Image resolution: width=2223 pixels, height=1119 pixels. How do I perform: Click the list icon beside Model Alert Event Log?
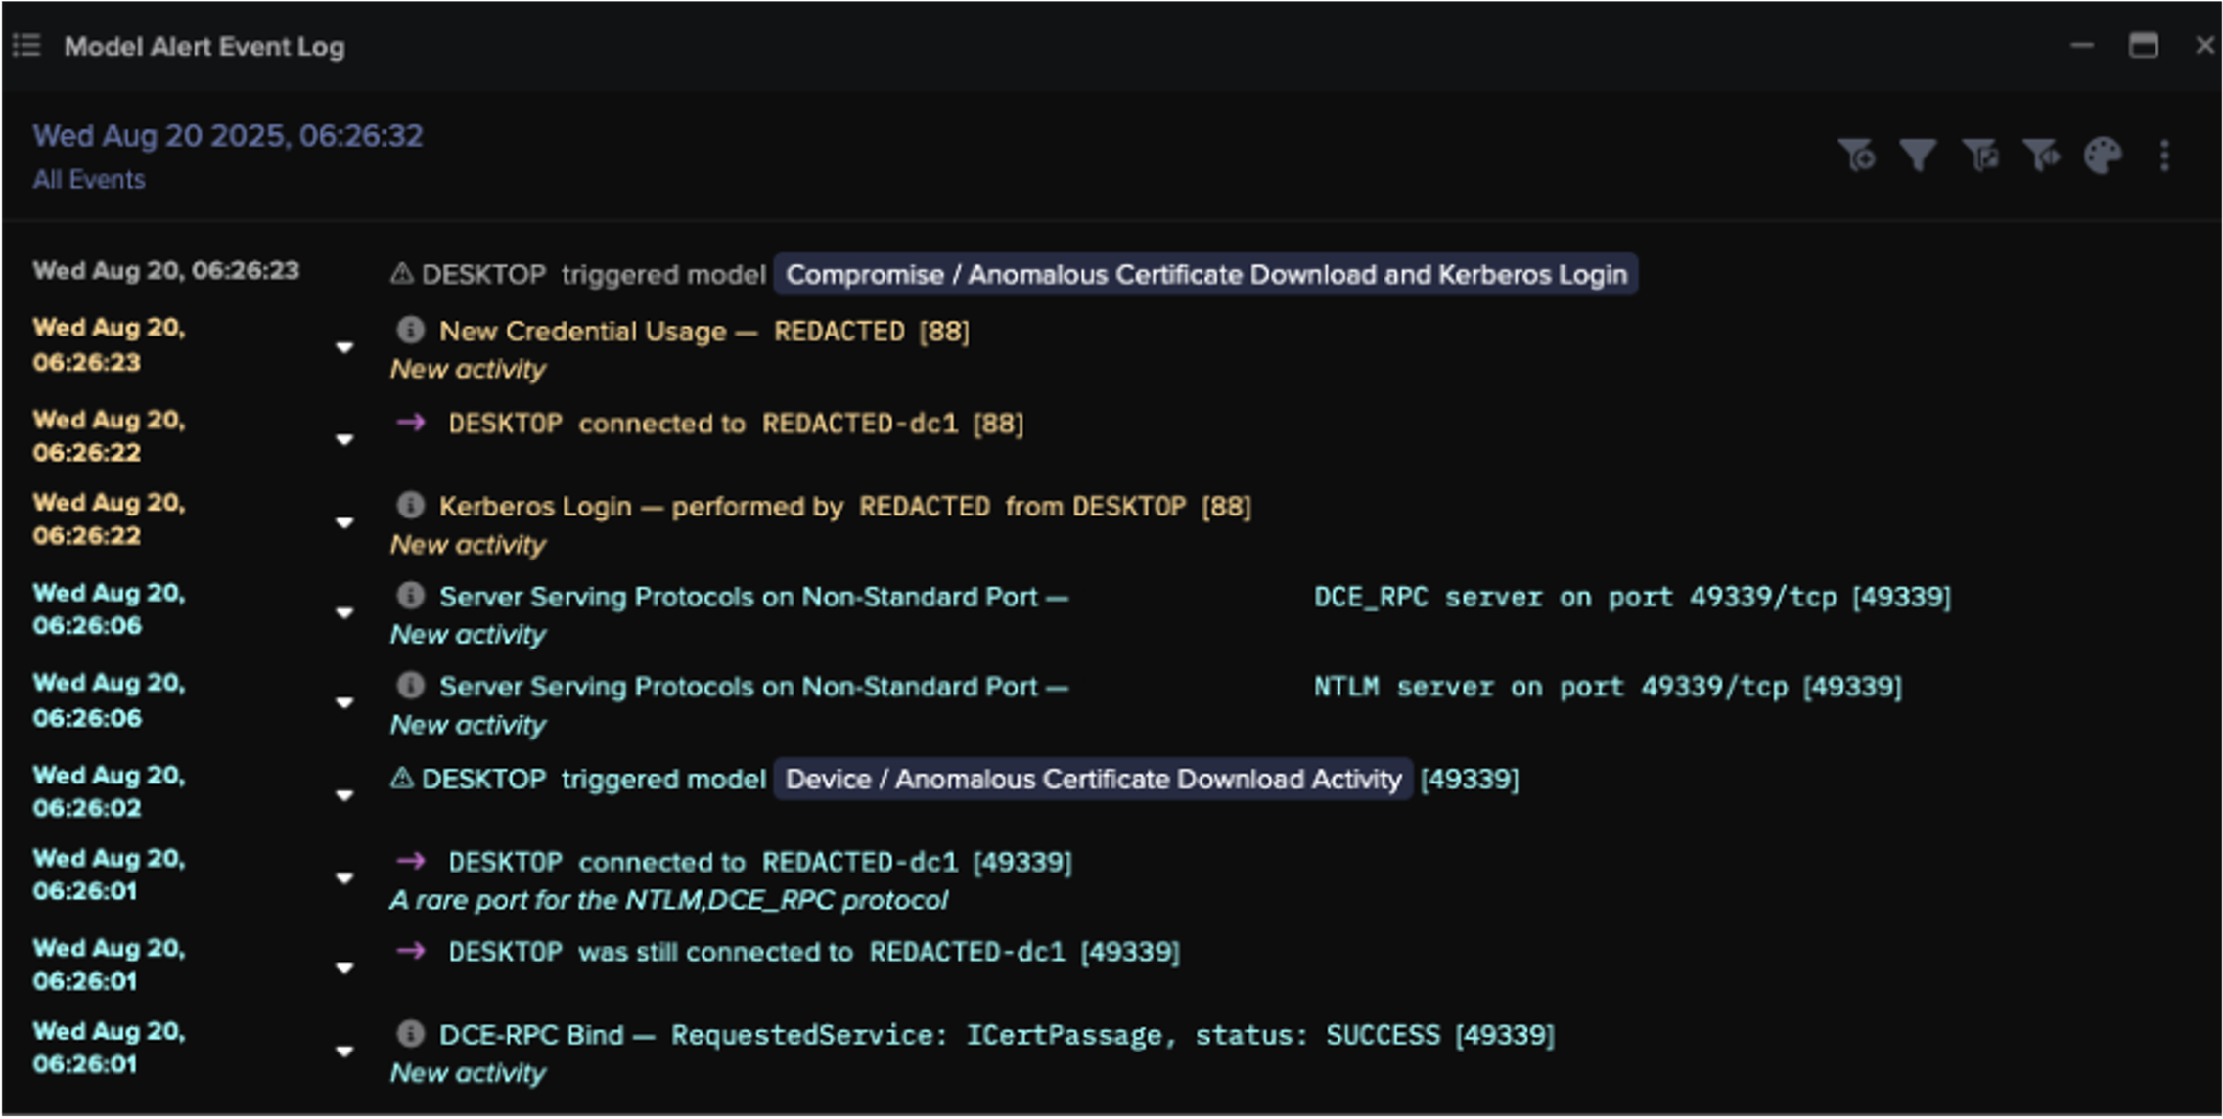[x=26, y=45]
